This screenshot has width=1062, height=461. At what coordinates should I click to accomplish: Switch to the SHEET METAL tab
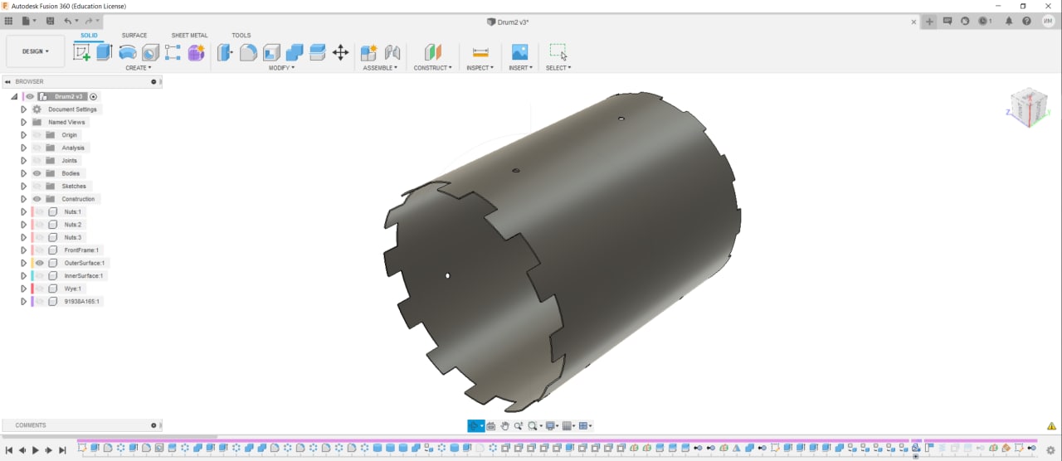189,36
